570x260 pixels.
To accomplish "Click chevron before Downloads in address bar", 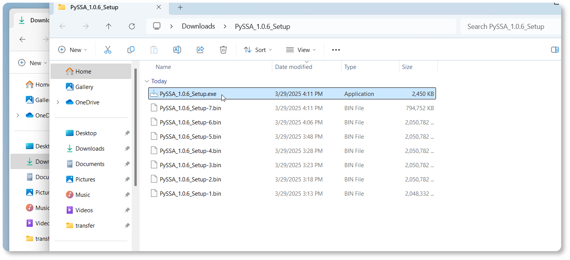I will click(171, 26).
